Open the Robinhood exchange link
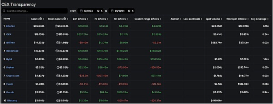 click(x=12, y=51)
